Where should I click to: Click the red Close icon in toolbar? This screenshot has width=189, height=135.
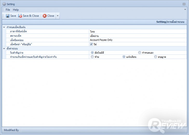(x=45, y=16)
